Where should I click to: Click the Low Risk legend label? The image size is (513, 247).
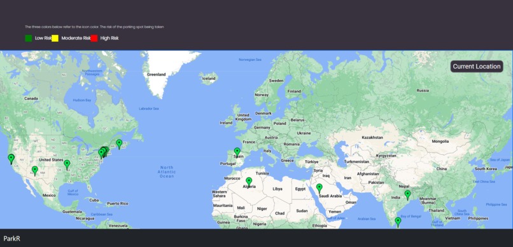click(x=43, y=38)
